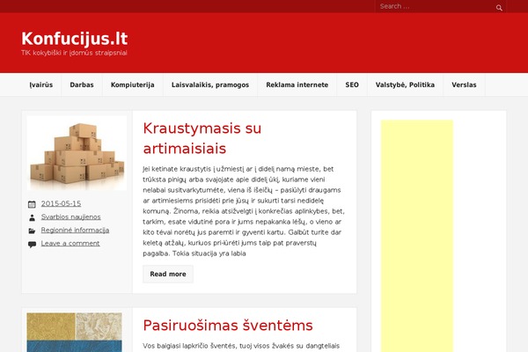Open the Regioninė informacija category link

point(75,230)
